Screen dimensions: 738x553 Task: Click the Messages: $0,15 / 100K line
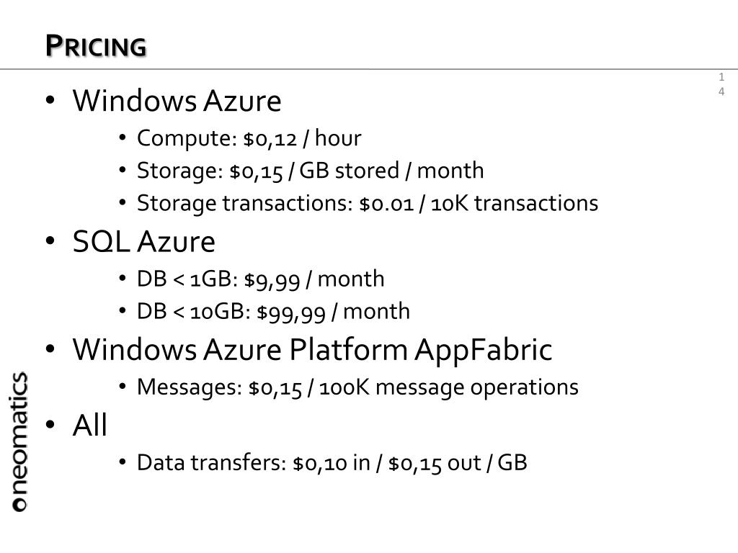pos(357,387)
